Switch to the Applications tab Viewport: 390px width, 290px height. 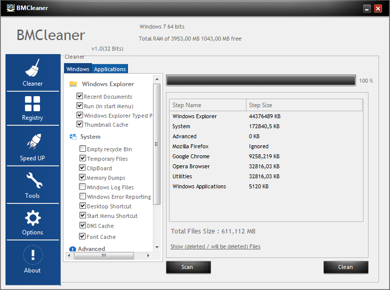110,69
